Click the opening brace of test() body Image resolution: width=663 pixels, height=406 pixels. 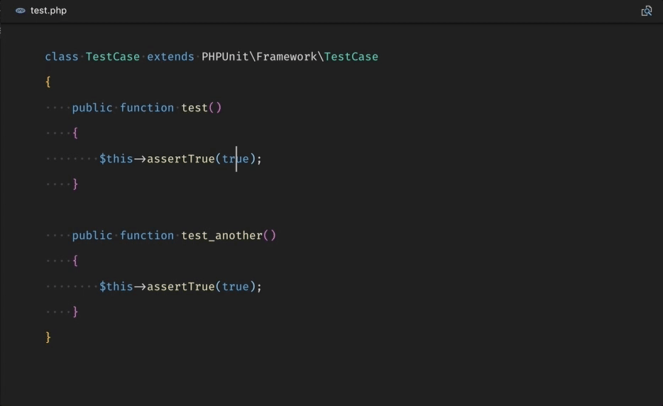pos(75,133)
